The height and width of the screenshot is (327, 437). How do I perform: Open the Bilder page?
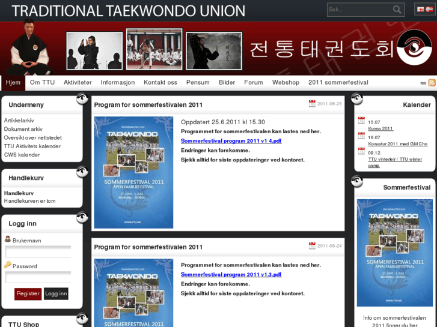coord(227,83)
